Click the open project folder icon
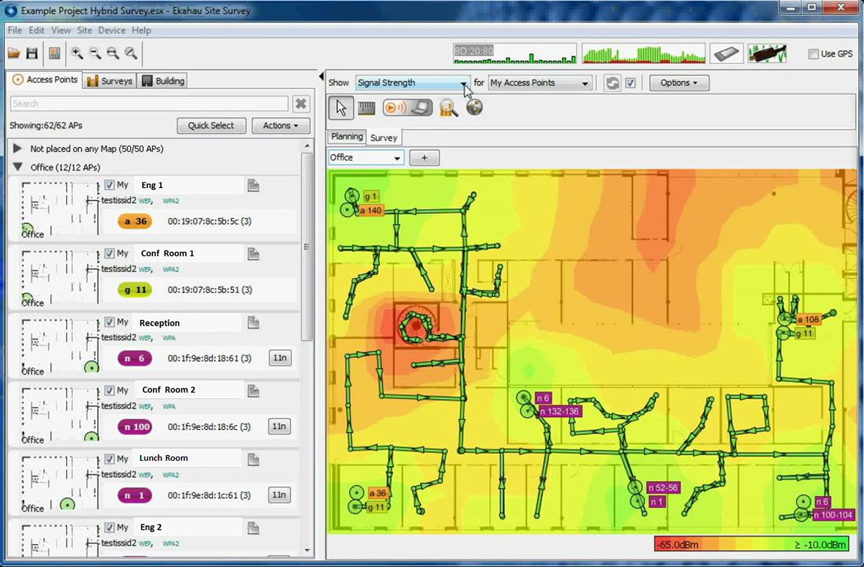The height and width of the screenshot is (567, 864). (14, 53)
